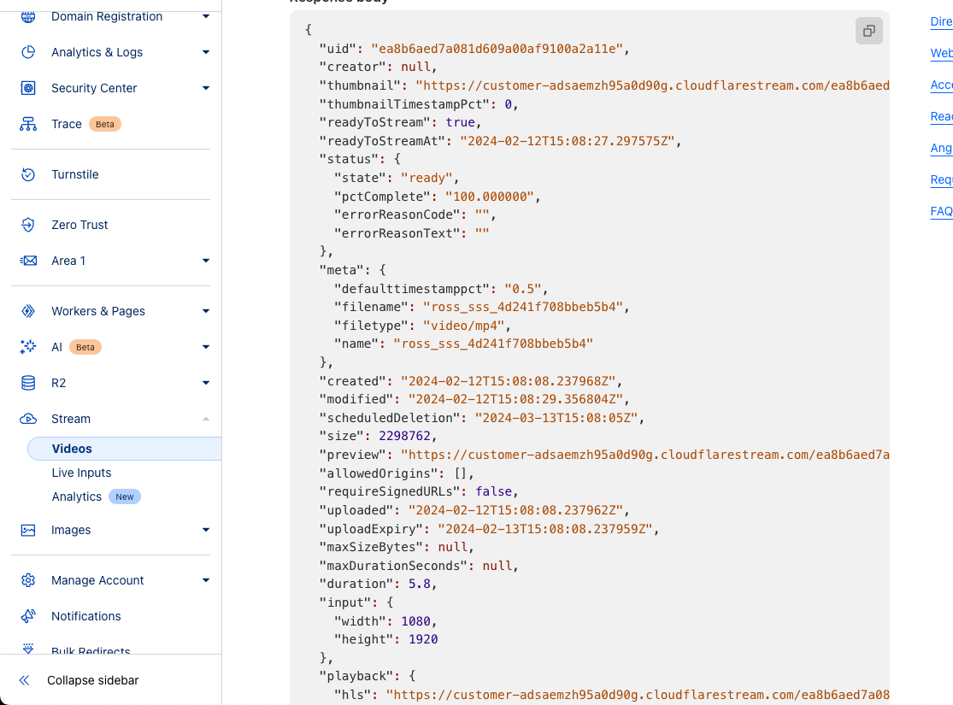
Task: Click the Security Center shield icon
Action: tap(28, 88)
